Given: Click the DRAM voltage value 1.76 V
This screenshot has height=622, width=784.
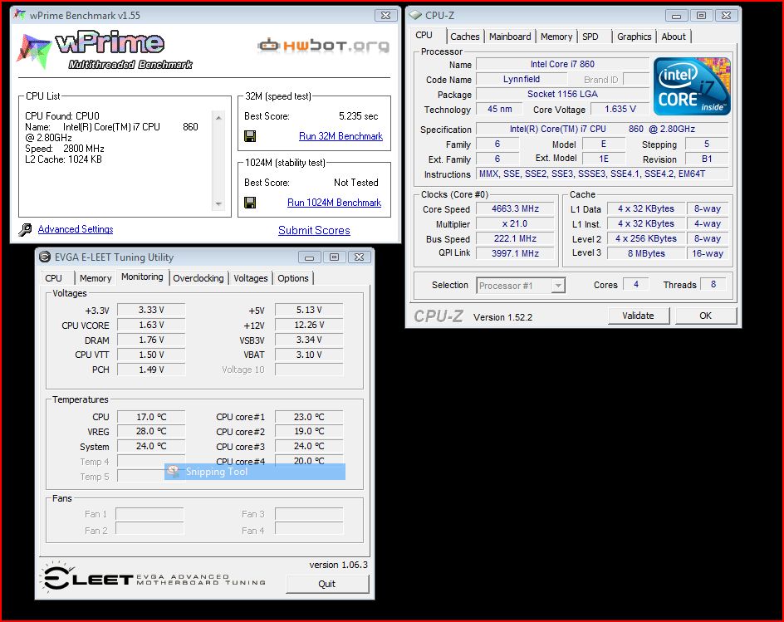Looking at the screenshot, I should point(151,340).
